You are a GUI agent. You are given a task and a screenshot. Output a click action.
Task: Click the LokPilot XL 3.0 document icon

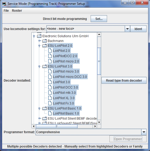[50, 98]
